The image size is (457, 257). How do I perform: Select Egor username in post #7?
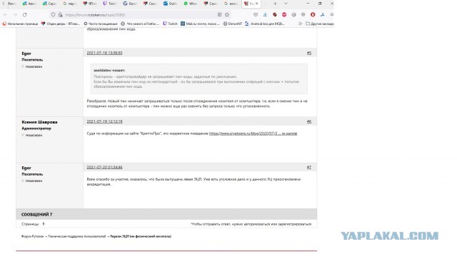[26, 168]
